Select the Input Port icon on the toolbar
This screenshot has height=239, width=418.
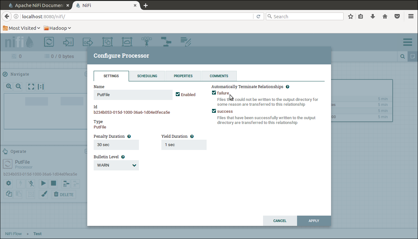pyautogui.click(x=68, y=42)
